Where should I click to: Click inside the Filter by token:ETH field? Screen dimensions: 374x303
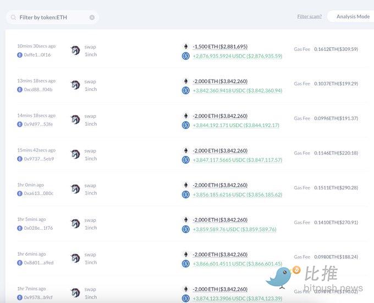pos(52,18)
